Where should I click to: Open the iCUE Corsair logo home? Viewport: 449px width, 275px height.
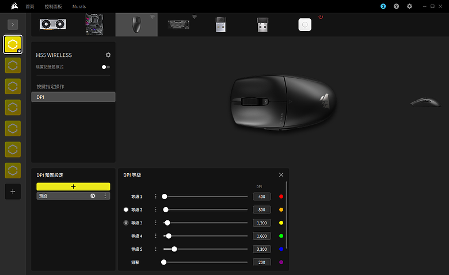[14, 6]
